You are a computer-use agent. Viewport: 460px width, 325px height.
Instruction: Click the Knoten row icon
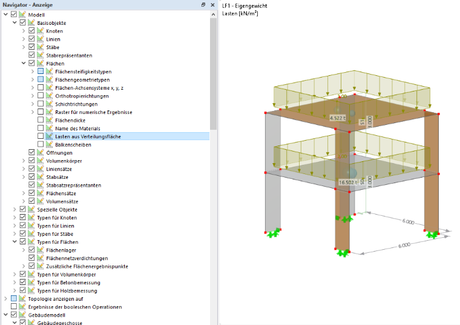point(41,31)
